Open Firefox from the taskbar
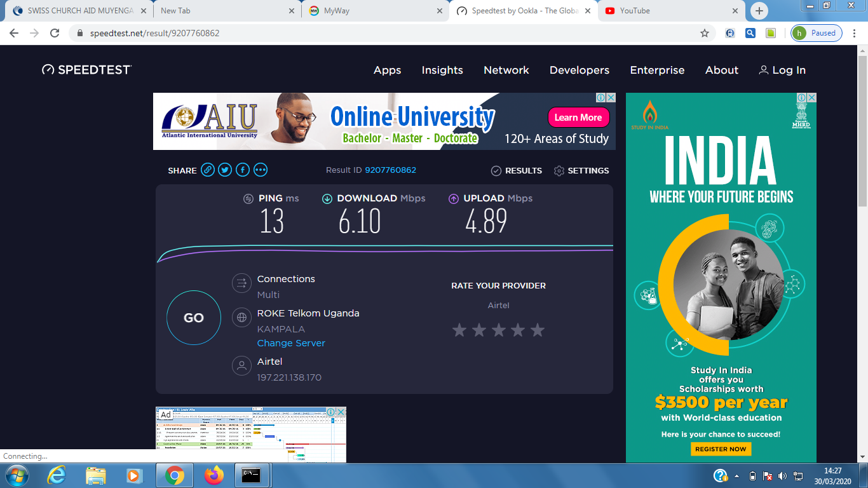The image size is (868, 488). 214,475
